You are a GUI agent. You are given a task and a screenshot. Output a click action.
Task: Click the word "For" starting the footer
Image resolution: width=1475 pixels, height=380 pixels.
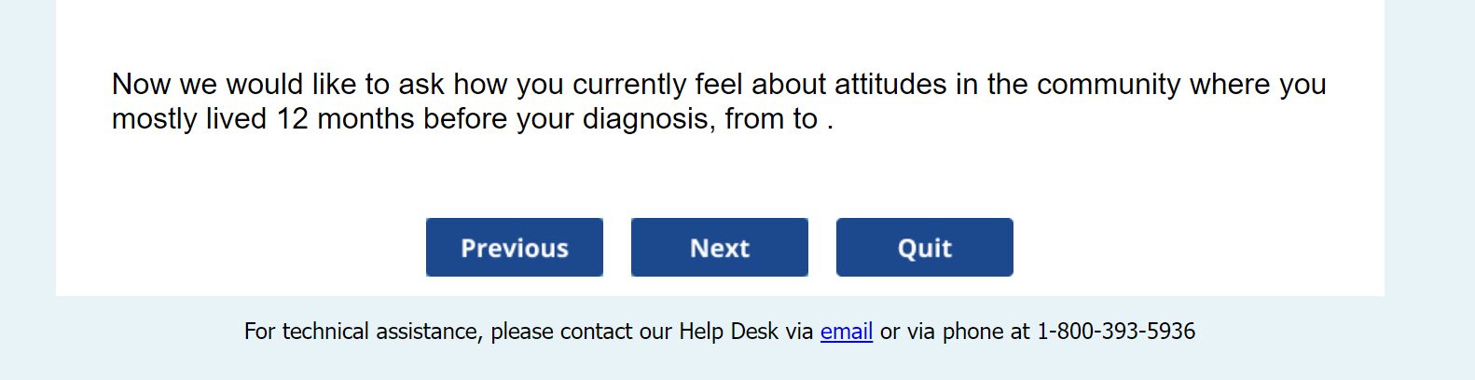tap(259, 332)
